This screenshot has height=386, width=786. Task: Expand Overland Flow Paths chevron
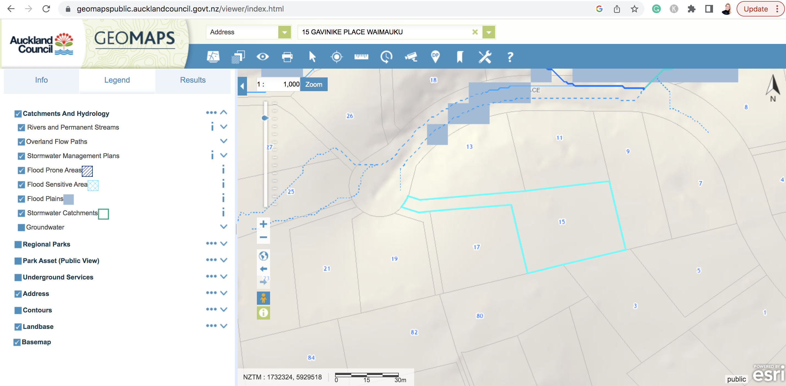coord(224,141)
